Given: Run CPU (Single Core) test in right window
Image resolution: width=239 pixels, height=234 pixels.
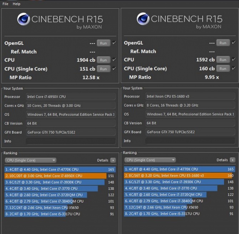Looking at the screenshot, I should point(223,68).
